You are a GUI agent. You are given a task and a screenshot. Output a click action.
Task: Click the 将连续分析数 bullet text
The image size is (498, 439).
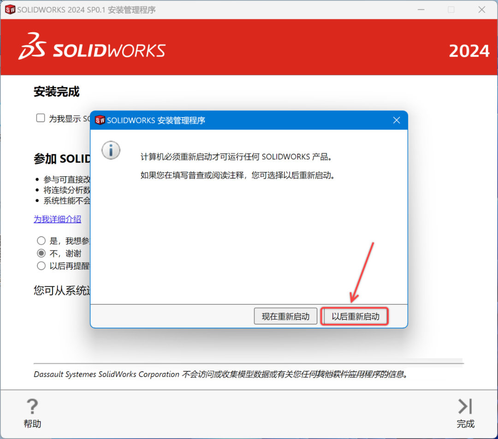pyautogui.click(x=67, y=190)
